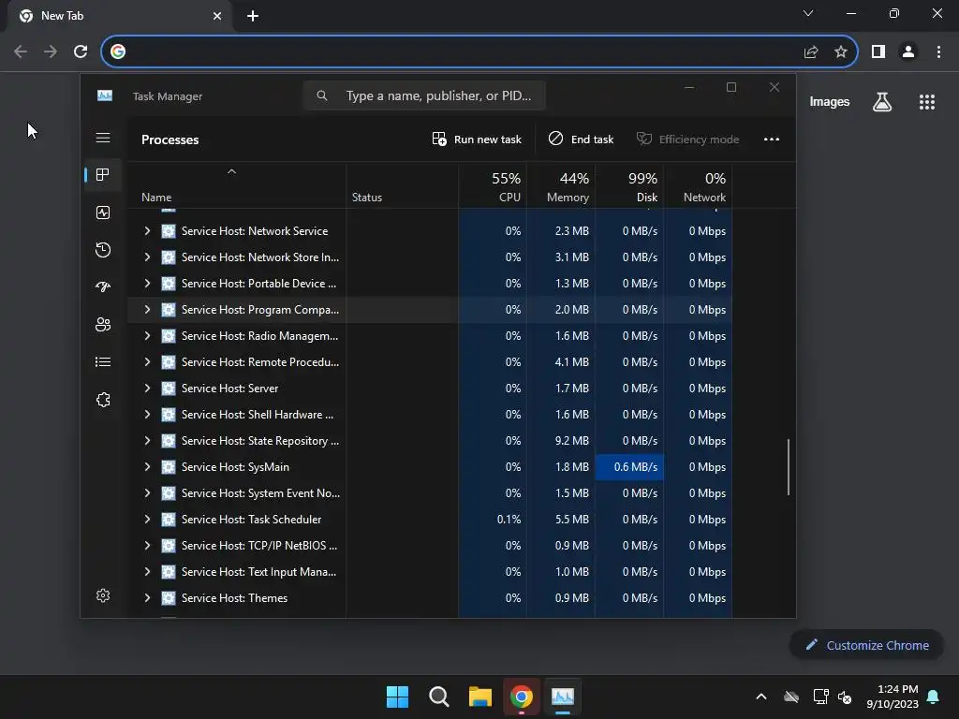Expand Service Host: Network Service row
The image size is (959, 719).
147,231
